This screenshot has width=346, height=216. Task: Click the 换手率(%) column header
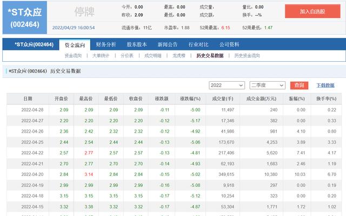326,99
